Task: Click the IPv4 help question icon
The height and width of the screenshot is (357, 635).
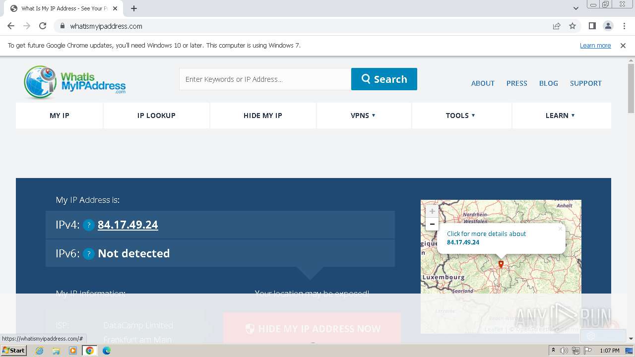Action: [x=89, y=225]
